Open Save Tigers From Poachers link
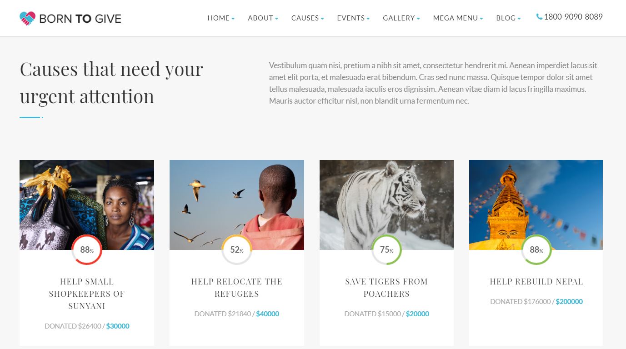The height and width of the screenshot is (349, 626). (x=386, y=288)
